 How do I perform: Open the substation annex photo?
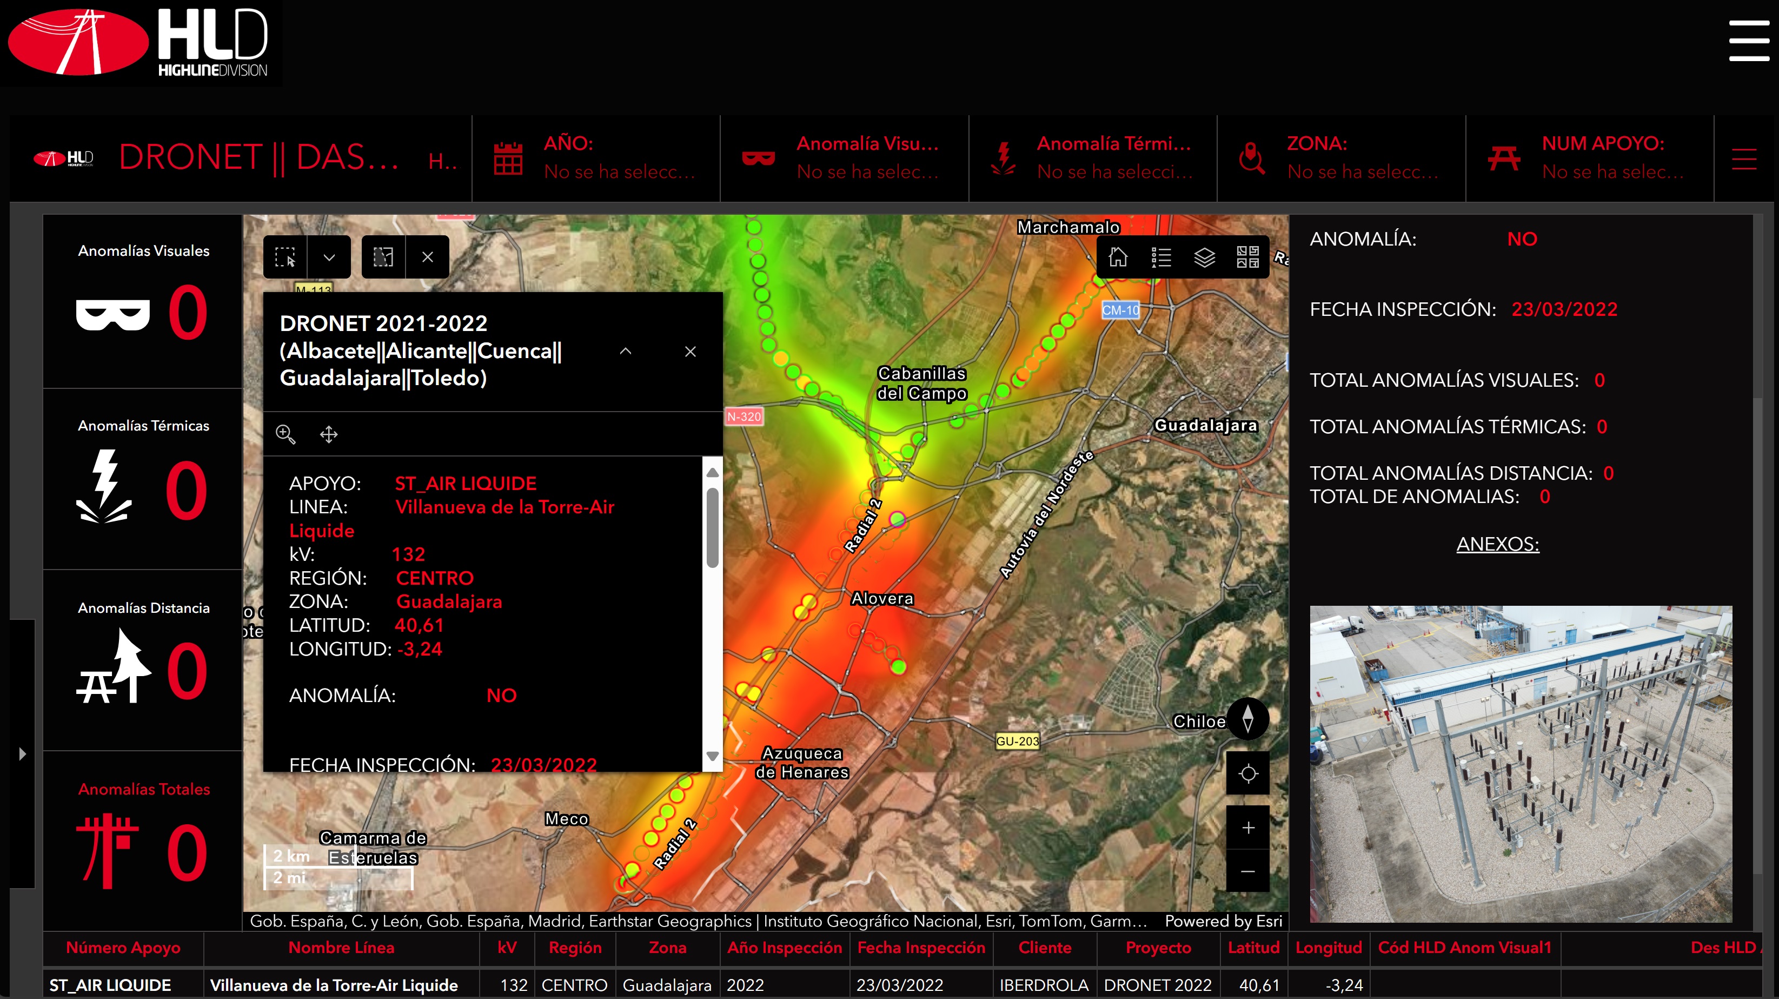[1520, 763]
